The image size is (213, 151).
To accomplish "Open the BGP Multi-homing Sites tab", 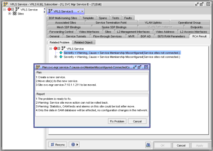I will [63, 18].
